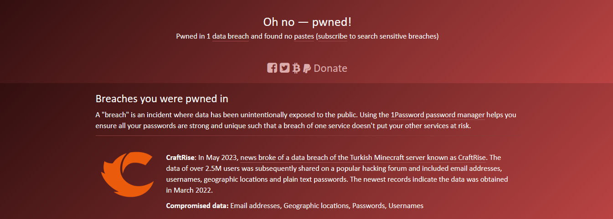Click the Bitcoin donation icon
Image resolution: width=613 pixels, height=219 pixels.
(296, 68)
